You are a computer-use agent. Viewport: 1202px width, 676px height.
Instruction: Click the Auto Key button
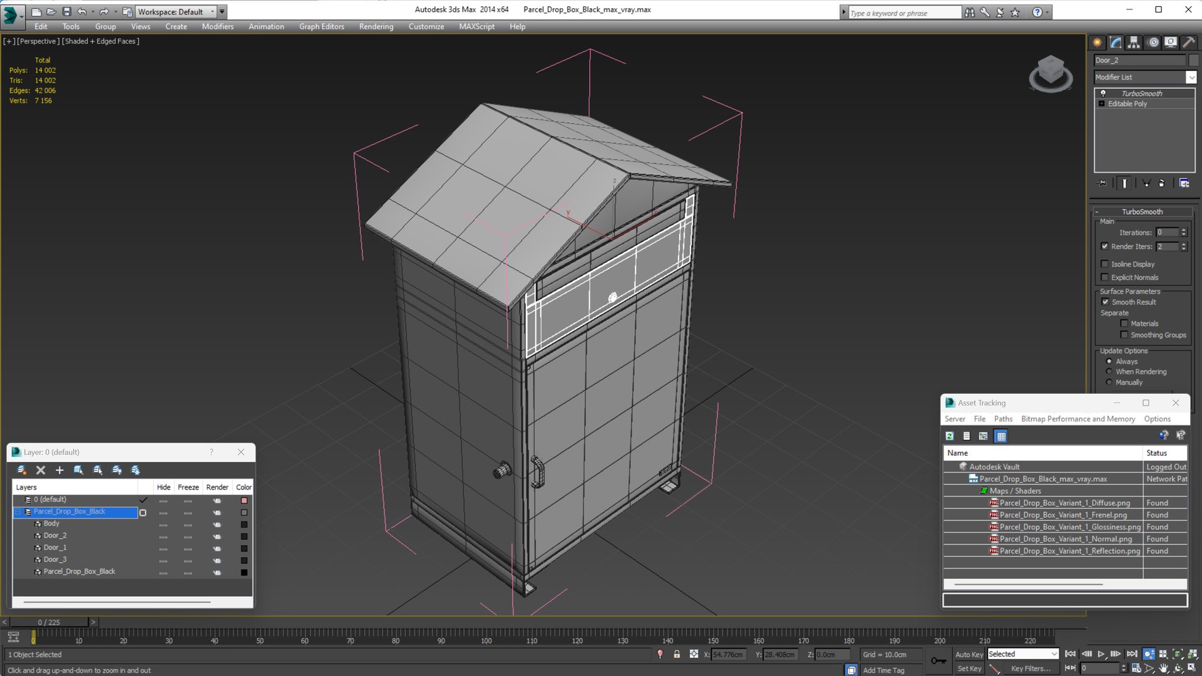point(968,654)
